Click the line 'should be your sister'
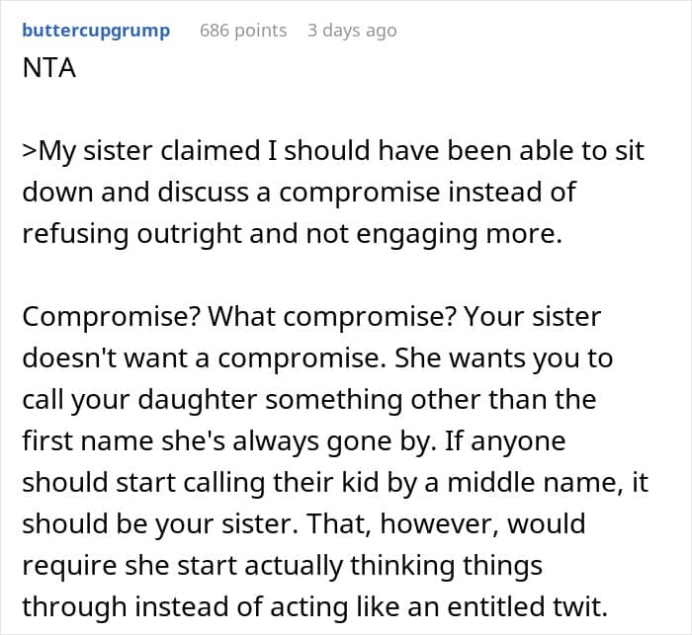Image resolution: width=692 pixels, height=635 pixels. coord(303,524)
